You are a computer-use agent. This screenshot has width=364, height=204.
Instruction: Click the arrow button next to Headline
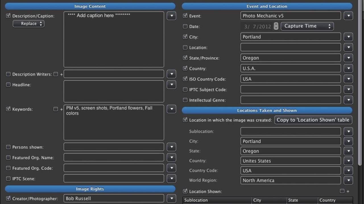point(171,85)
